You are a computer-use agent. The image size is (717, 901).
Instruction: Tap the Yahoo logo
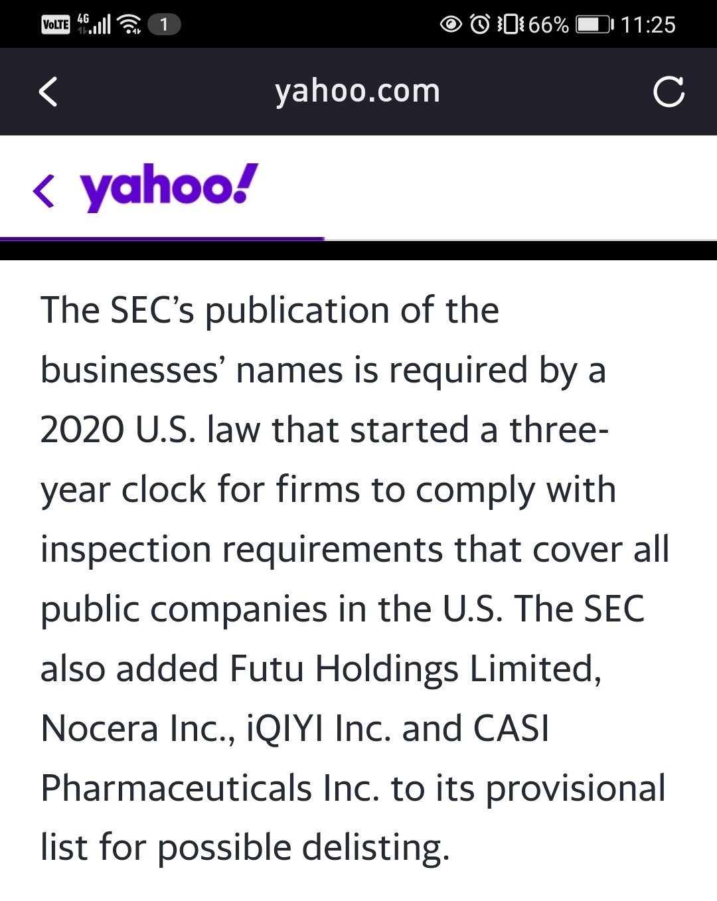pyautogui.click(x=169, y=187)
